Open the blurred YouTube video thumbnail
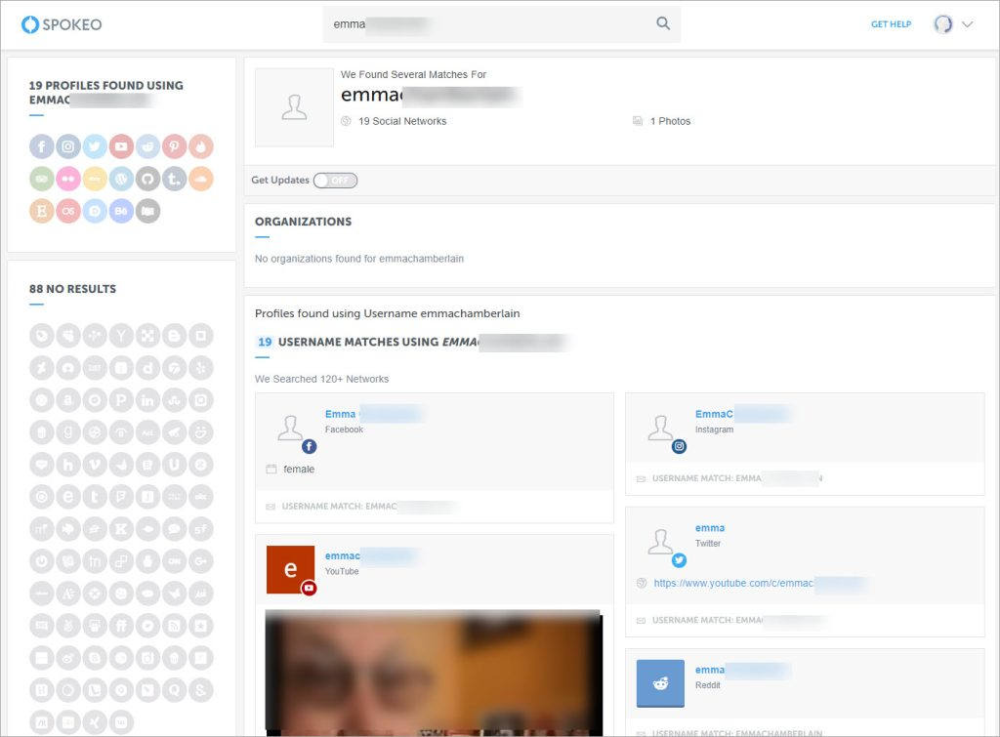 pos(434,673)
